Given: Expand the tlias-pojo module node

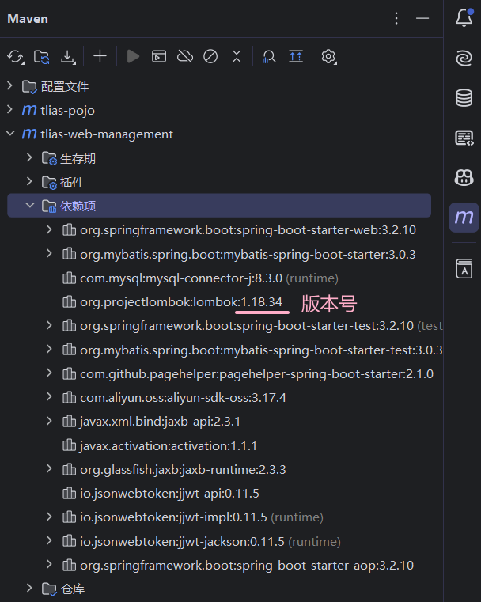Looking at the screenshot, I should 10,110.
